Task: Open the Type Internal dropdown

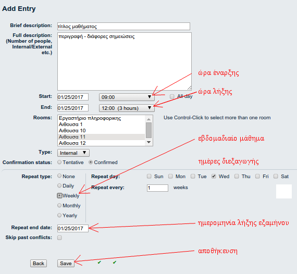Action: [x=73, y=153]
